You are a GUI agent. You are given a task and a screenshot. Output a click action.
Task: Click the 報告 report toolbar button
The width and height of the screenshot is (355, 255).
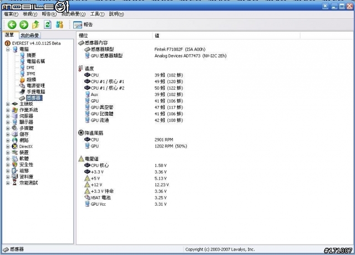click(x=83, y=24)
